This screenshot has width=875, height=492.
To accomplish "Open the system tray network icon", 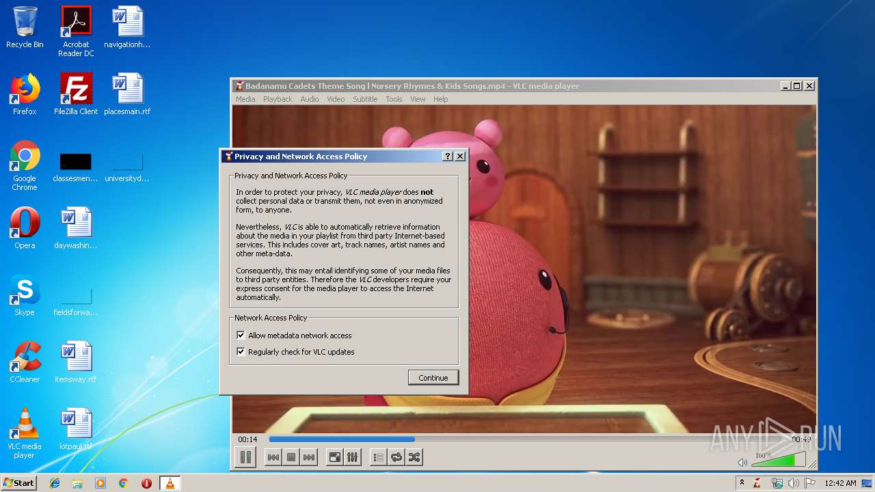I will click(777, 483).
